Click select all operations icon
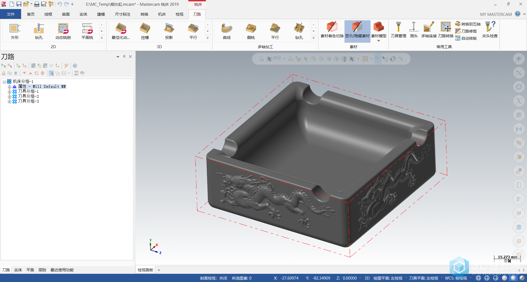Screen dimensions: 527x282 [4, 66]
